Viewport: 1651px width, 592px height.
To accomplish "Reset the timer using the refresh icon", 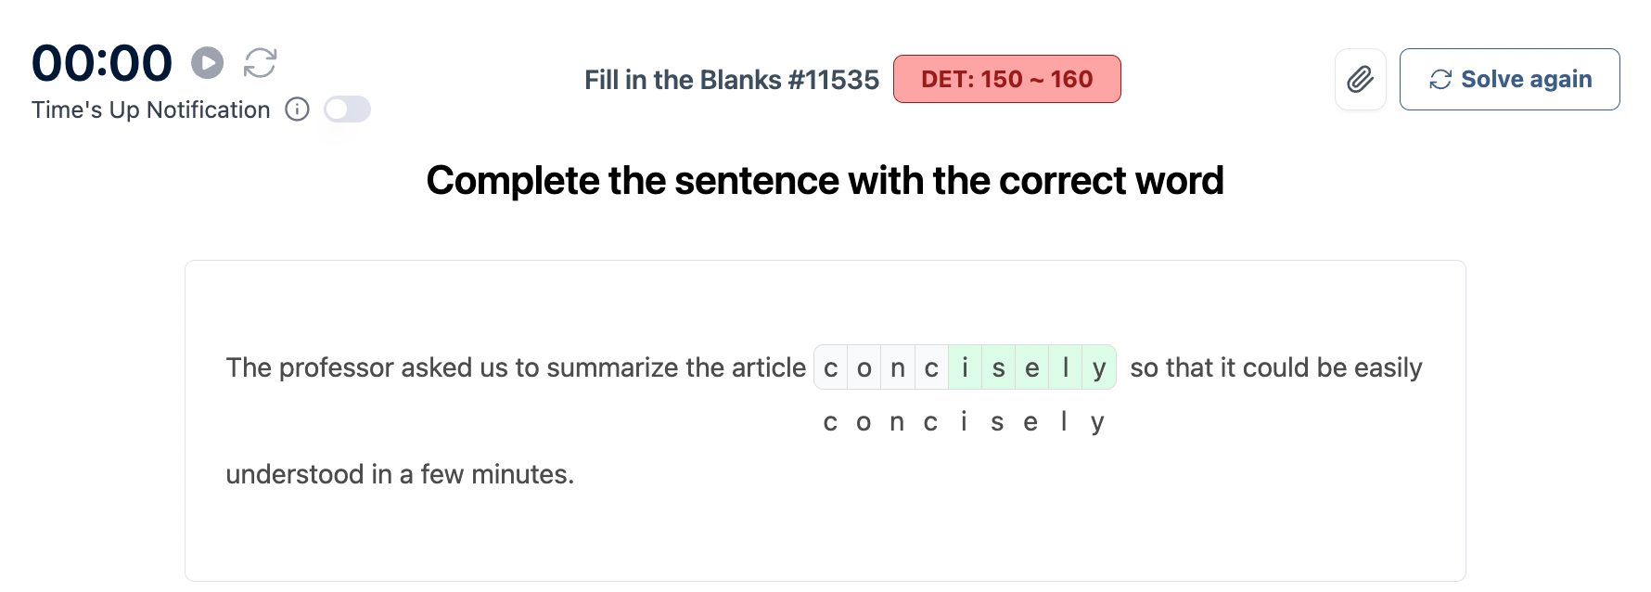I will 260,63.
